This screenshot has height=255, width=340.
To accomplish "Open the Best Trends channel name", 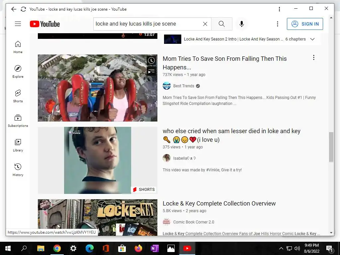I will (x=184, y=86).
